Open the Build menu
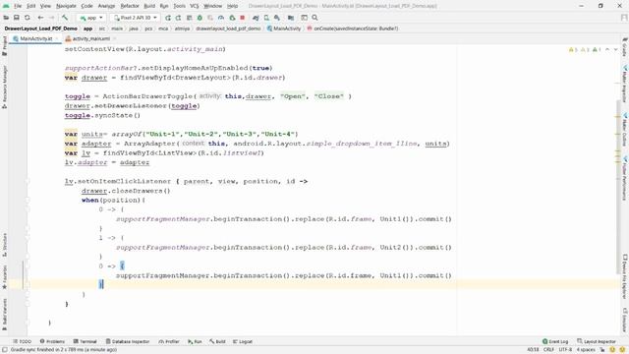This screenshot has height=354, width=629. pyautogui.click(x=149, y=6)
